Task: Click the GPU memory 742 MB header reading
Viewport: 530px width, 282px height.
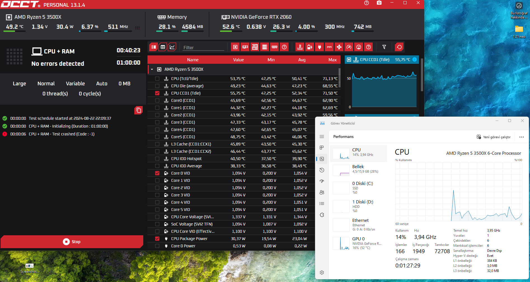Action: 363,27
